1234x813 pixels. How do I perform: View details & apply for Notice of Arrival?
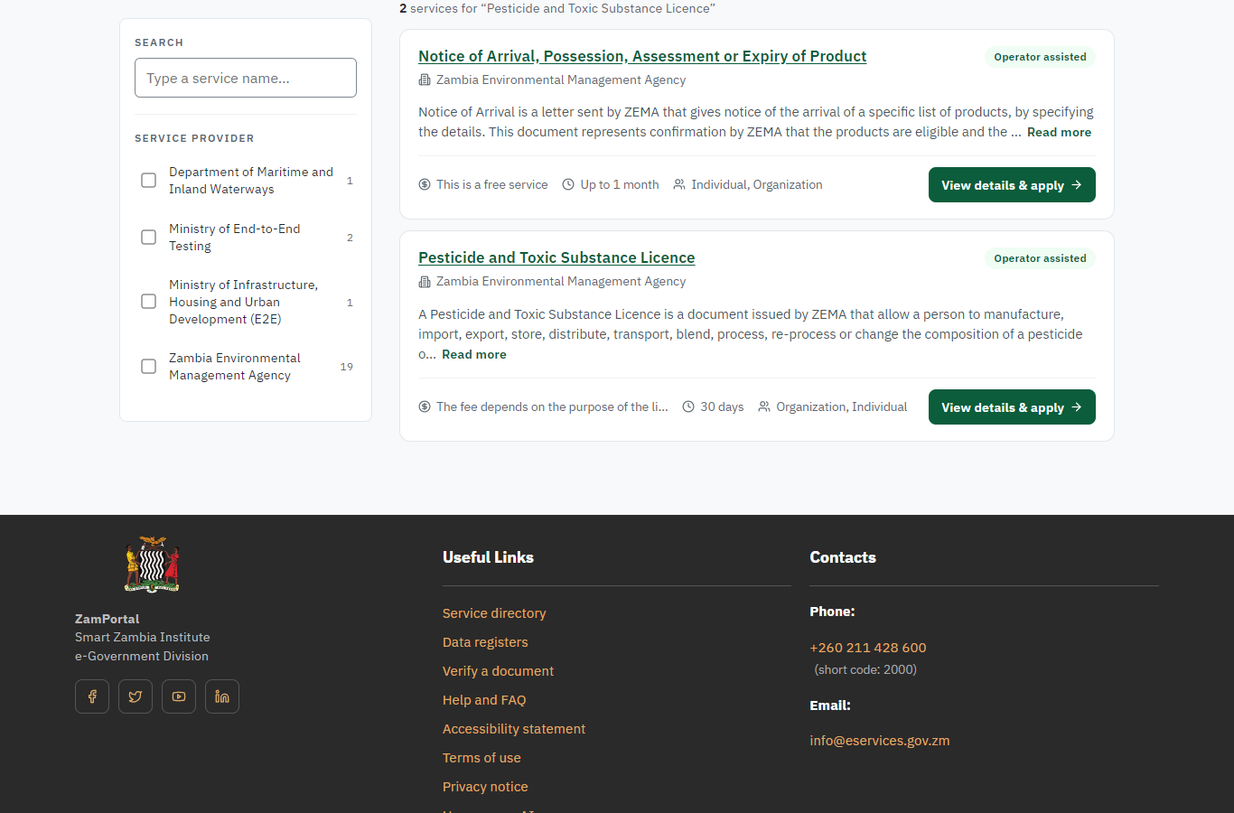tap(1012, 185)
